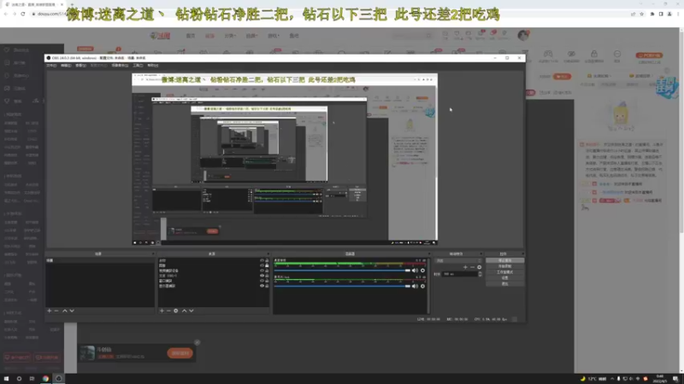Screen dimensions: 684x384
Task: Click the Exit button in Controls dock
Action: click(x=504, y=284)
